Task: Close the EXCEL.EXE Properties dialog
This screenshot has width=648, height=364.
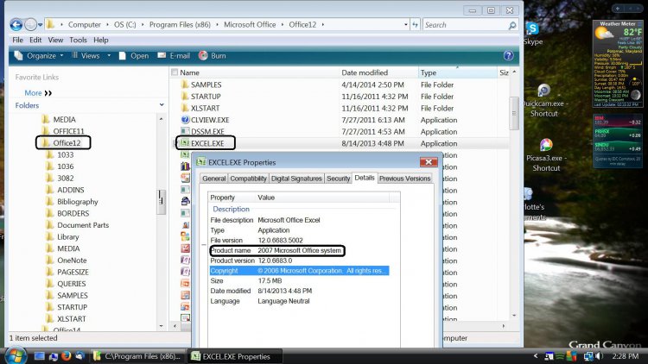Action: (x=429, y=162)
